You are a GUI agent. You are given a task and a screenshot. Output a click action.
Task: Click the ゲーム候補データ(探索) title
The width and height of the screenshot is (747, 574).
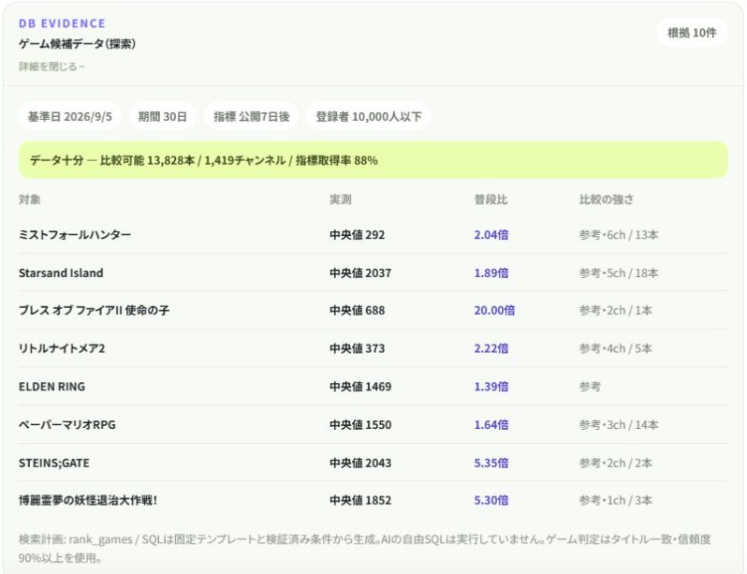click(x=77, y=44)
